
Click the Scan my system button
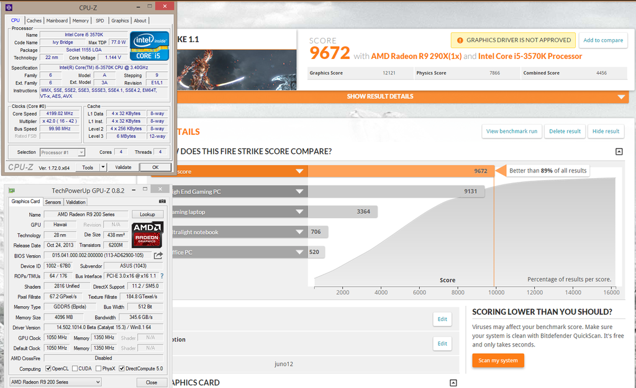click(x=497, y=361)
